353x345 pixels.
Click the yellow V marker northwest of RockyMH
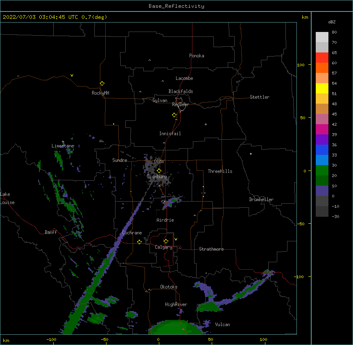[72, 75]
